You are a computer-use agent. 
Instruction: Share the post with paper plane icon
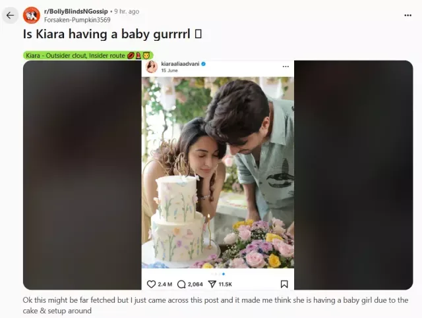pyautogui.click(x=212, y=284)
